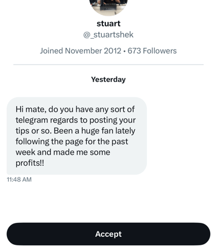Click 'week and made me some' line

[63, 152]
